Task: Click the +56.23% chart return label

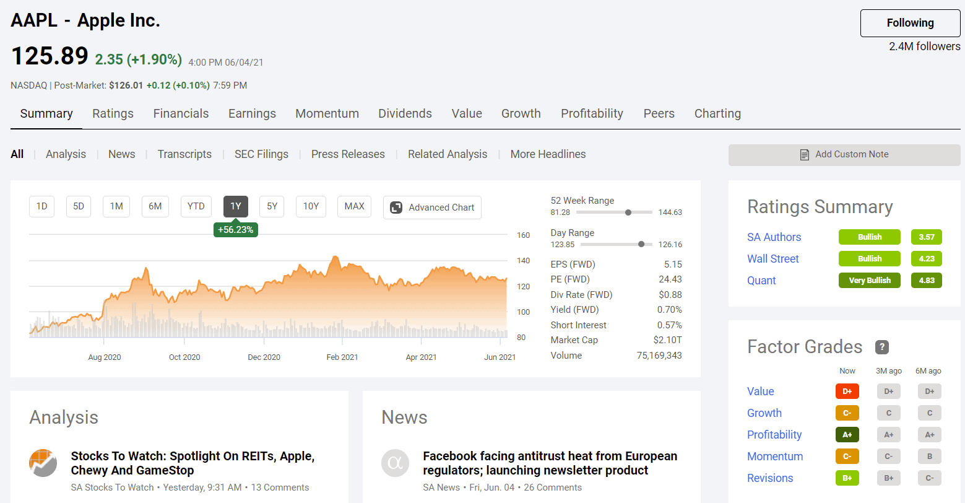Action: pos(235,229)
